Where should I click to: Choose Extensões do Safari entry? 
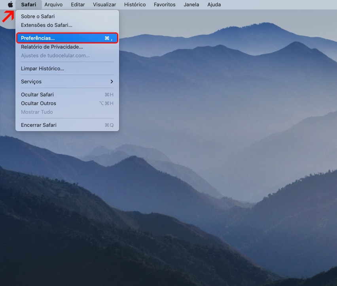click(x=46, y=25)
